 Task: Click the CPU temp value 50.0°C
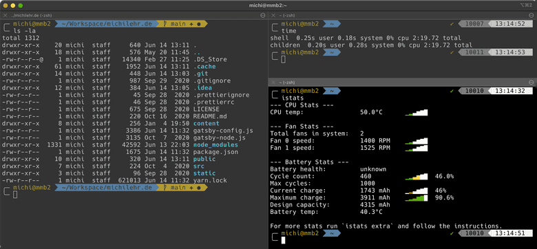(x=371, y=112)
